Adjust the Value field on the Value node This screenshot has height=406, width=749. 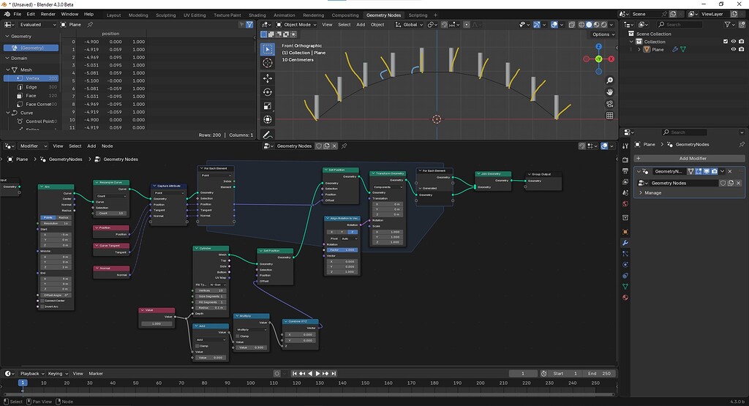pyautogui.click(x=157, y=324)
